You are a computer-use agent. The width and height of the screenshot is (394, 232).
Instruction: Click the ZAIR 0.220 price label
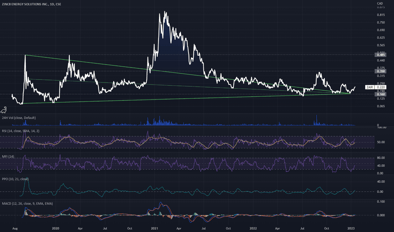376,87
